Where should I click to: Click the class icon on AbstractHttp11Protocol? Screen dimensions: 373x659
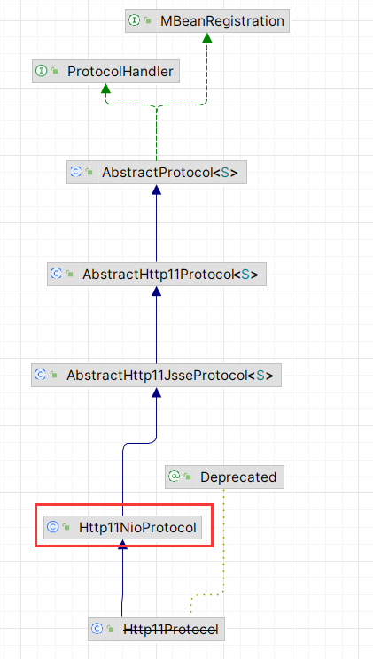click(57, 274)
